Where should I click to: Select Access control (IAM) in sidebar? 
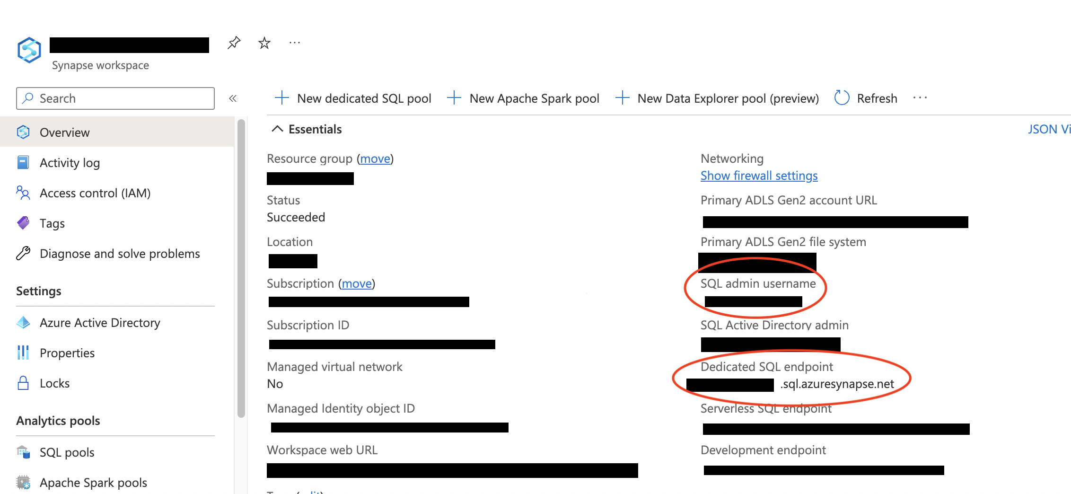(95, 193)
